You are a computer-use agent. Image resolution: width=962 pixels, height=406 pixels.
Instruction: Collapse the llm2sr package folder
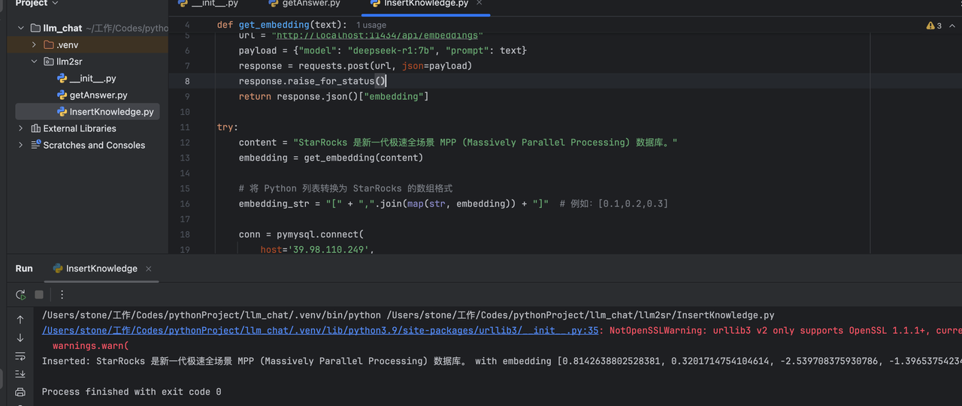[x=35, y=62]
